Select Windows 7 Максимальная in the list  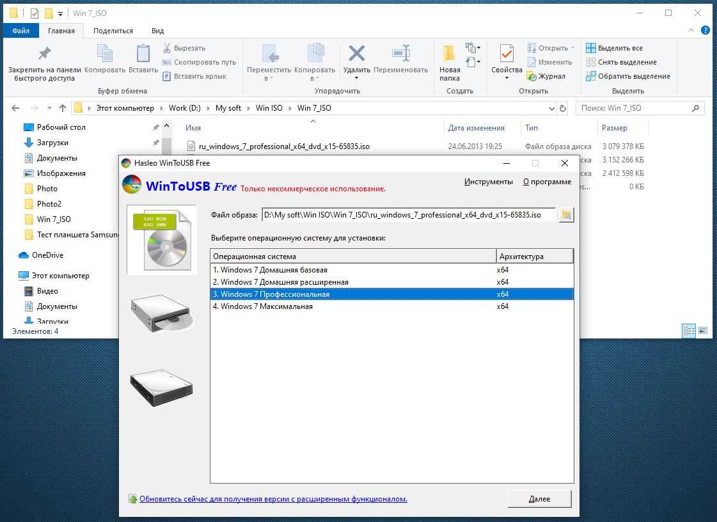coord(266,306)
